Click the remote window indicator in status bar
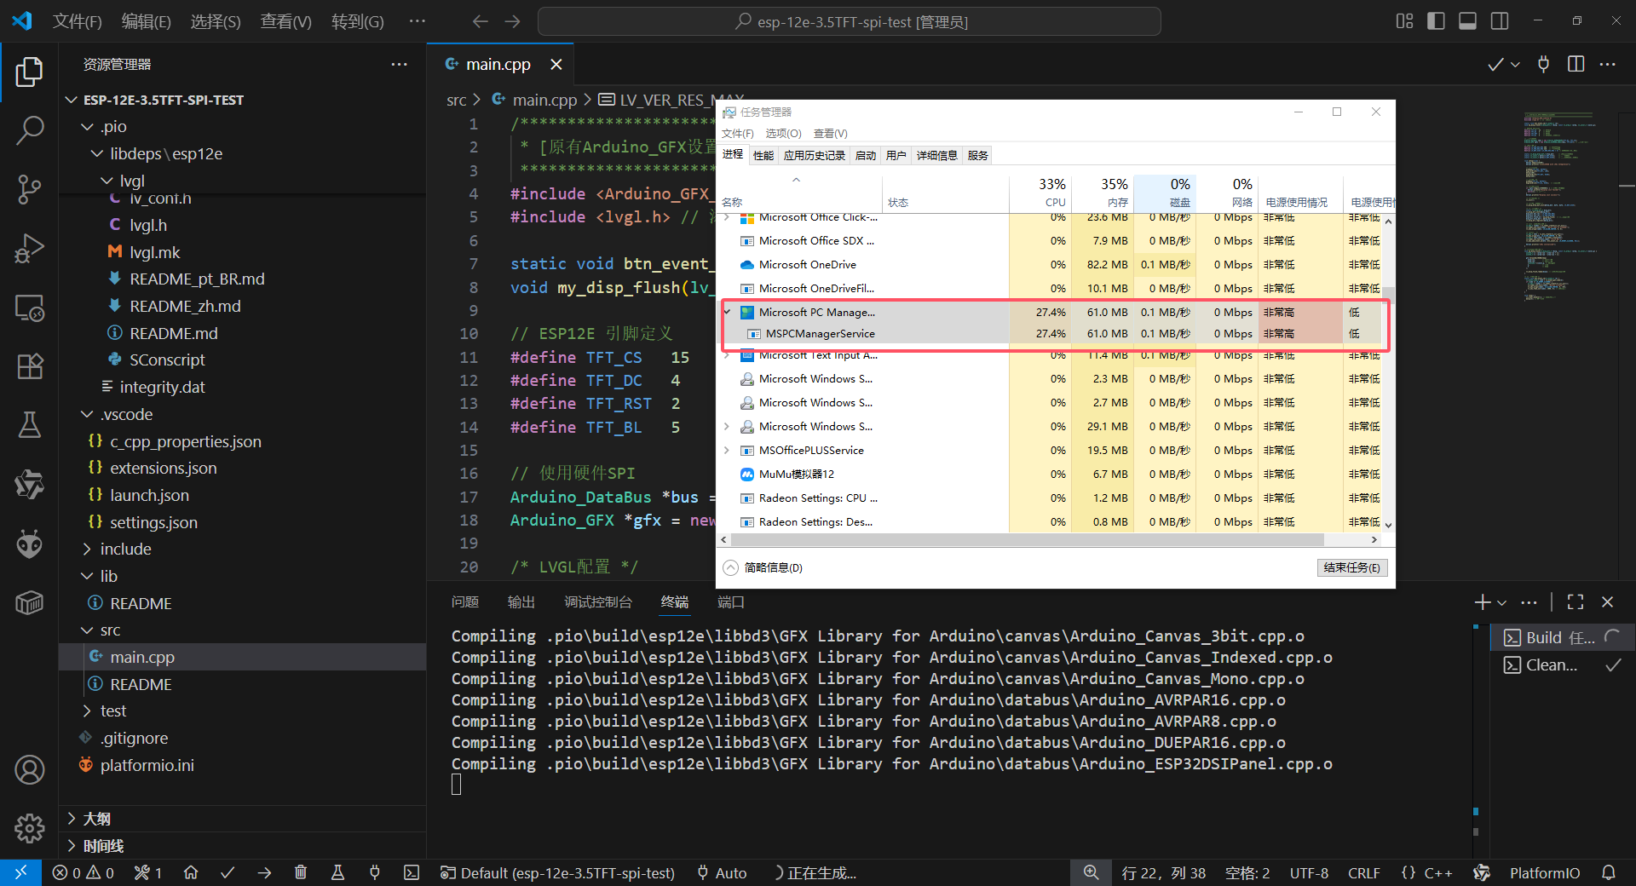The height and width of the screenshot is (886, 1636). 20,872
